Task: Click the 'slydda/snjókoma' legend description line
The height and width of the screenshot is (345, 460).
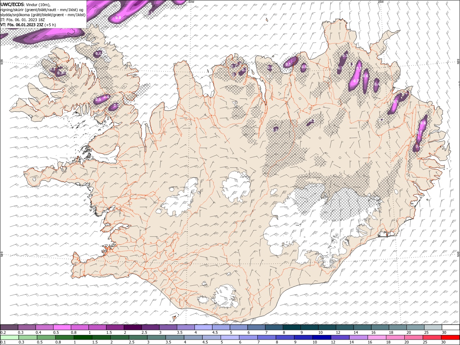Action: [43, 15]
